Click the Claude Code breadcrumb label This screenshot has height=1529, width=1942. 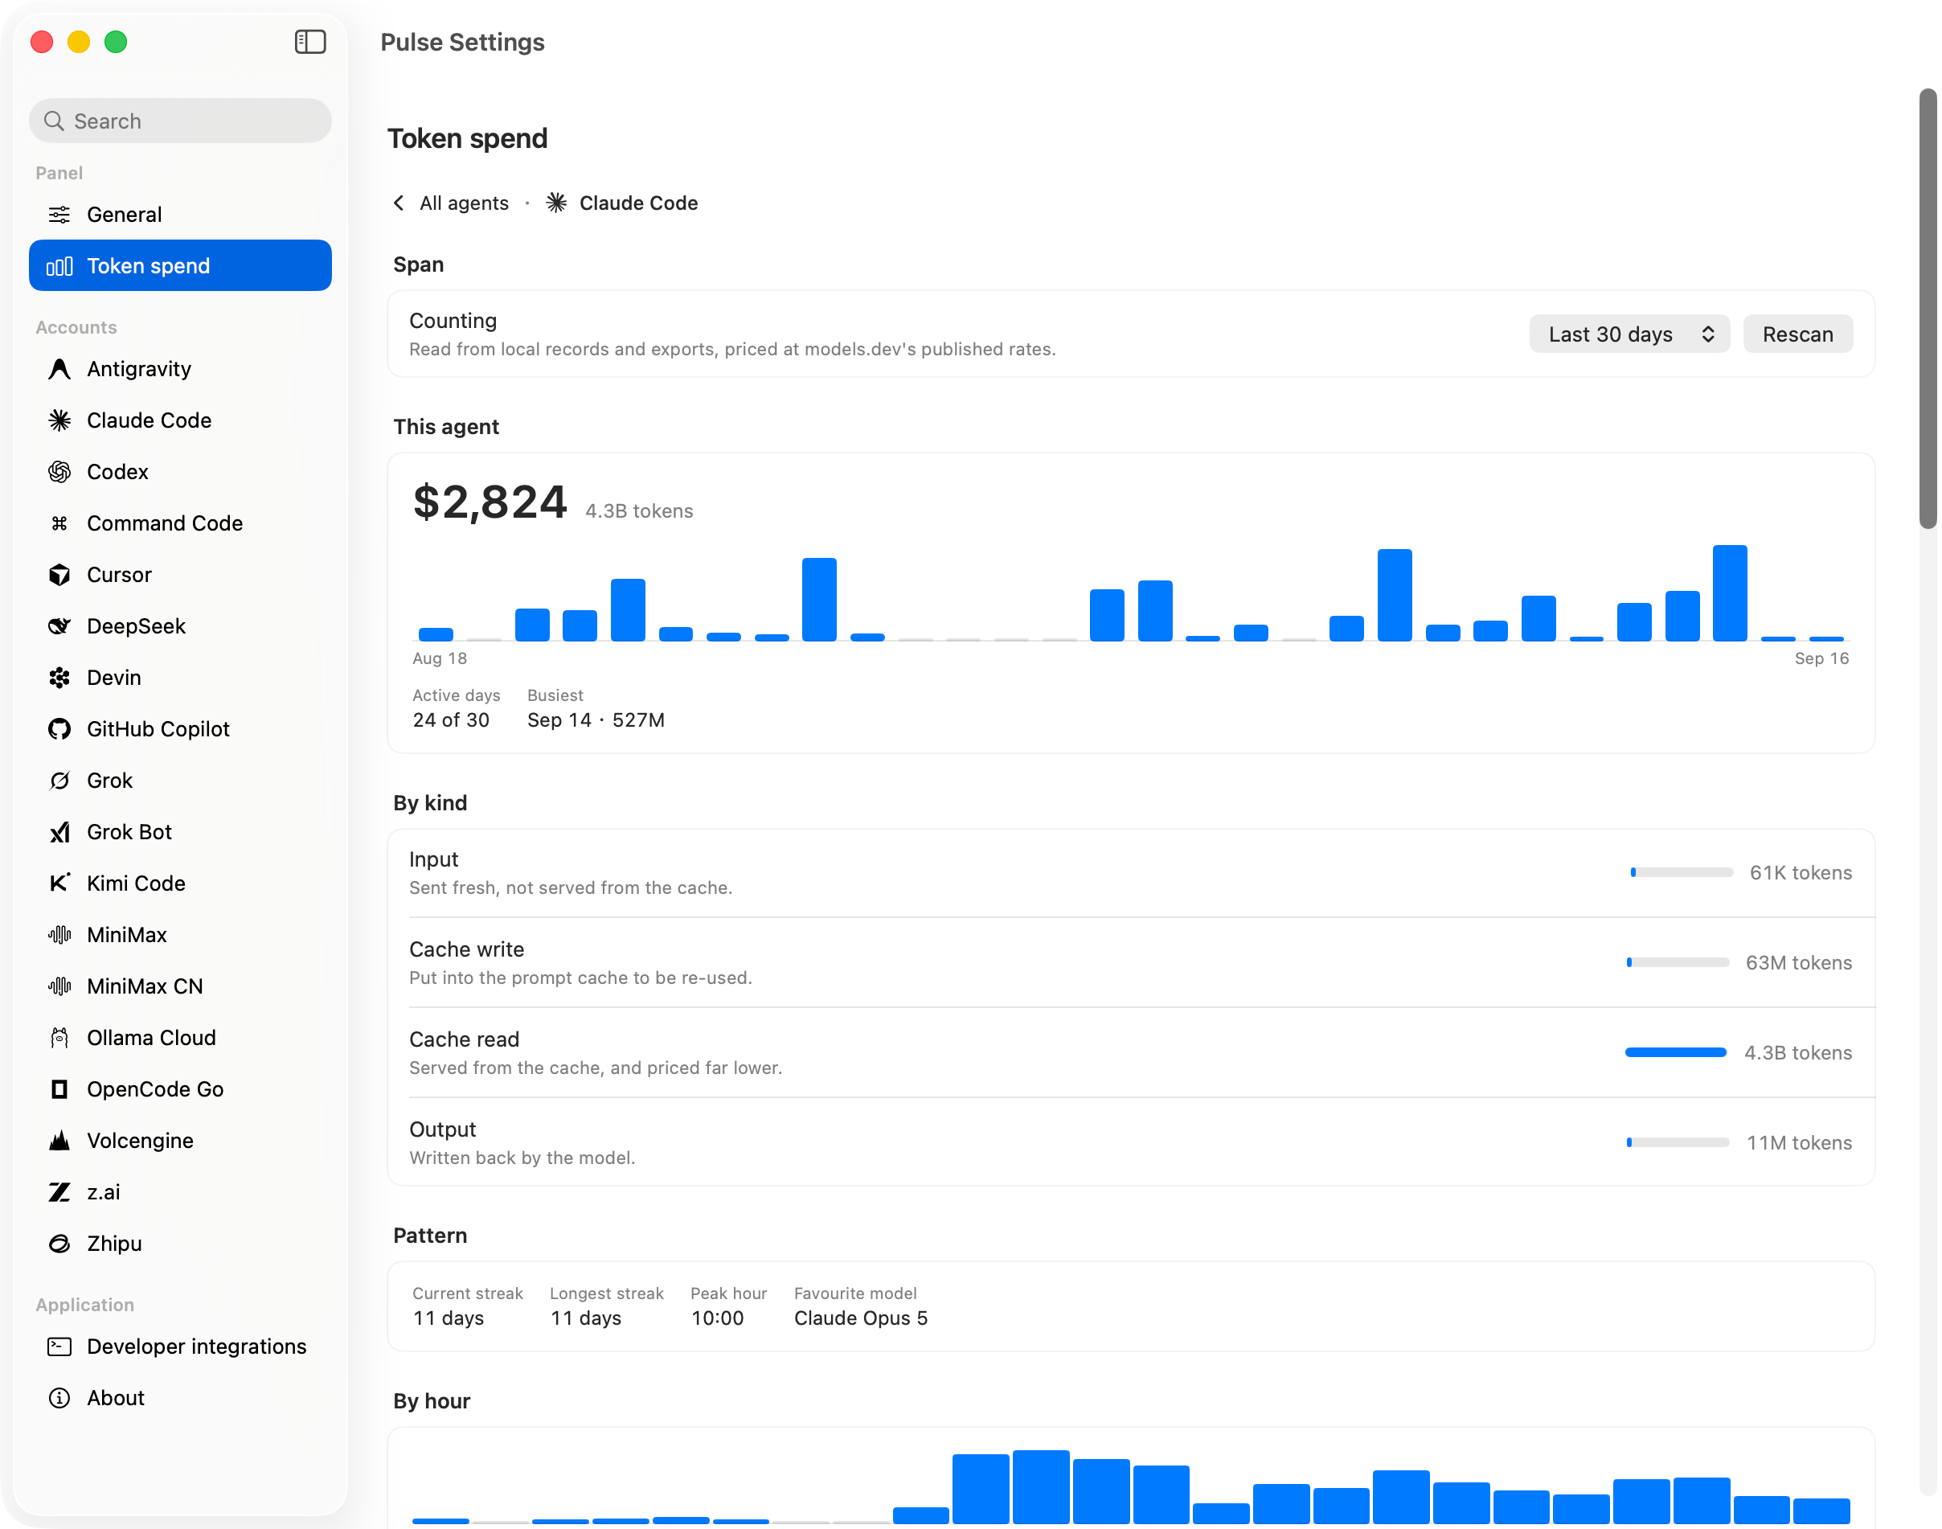(638, 203)
